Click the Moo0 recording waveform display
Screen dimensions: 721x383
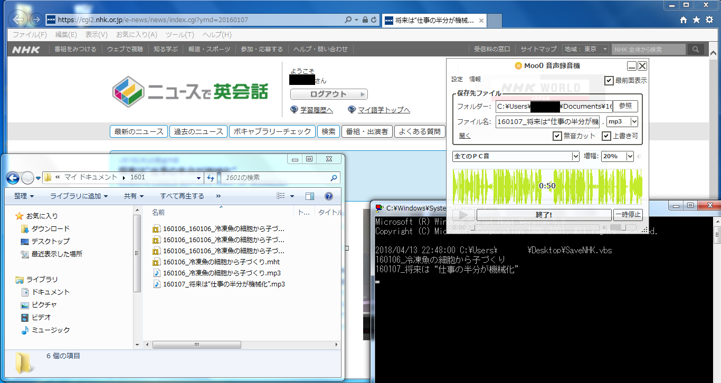(x=547, y=186)
